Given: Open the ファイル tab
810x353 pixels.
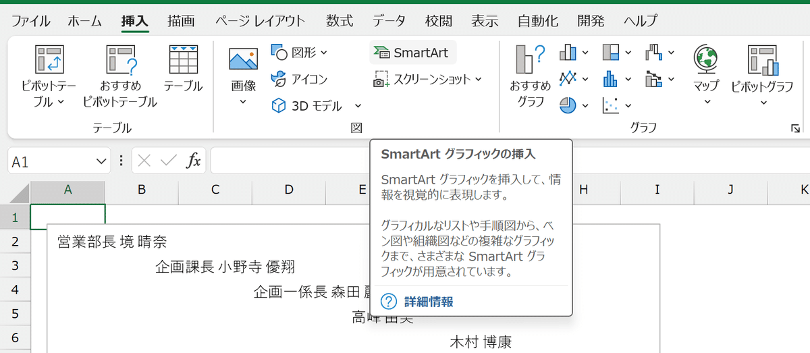Looking at the screenshot, I should [x=31, y=21].
